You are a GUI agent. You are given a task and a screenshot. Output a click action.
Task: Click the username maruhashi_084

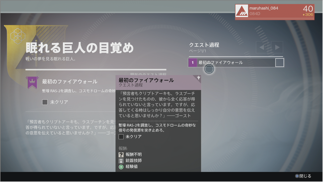pyautogui.click(x=264, y=8)
